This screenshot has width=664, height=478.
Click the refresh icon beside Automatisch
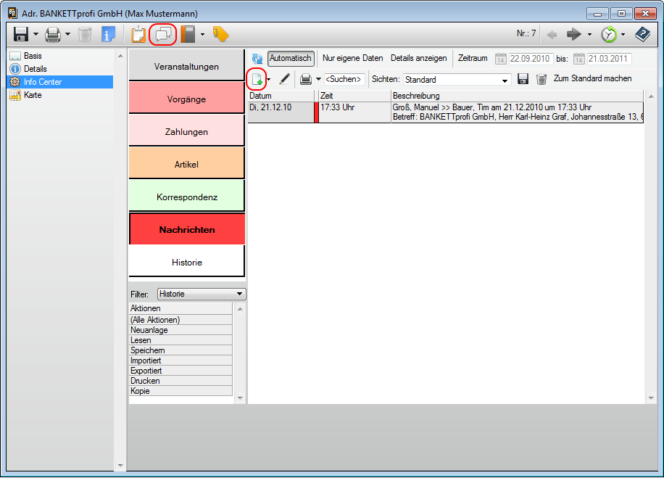[x=257, y=59]
